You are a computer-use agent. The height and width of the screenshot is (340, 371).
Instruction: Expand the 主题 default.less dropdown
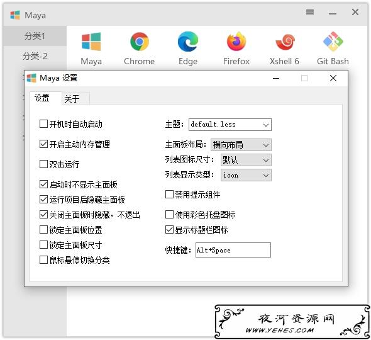click(230, 125)
